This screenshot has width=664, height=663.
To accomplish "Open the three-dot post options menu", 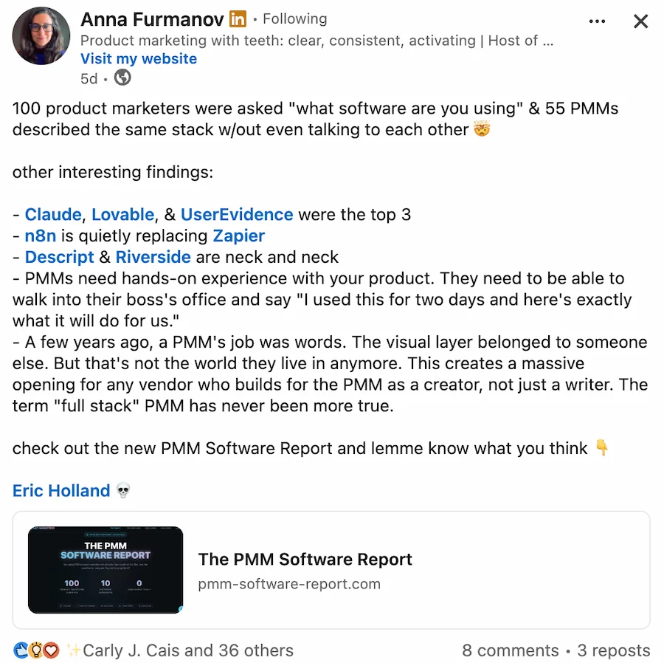I will [x=597, y=22].
